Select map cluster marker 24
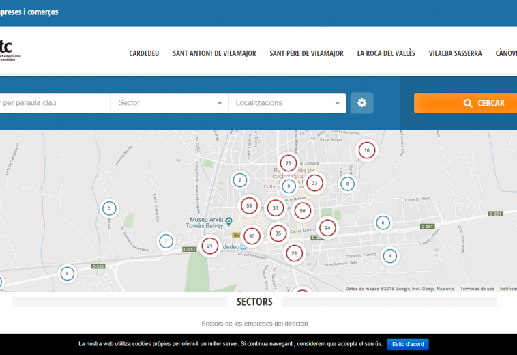Screen dimensions: 517x355 click(x=327, y=228)
